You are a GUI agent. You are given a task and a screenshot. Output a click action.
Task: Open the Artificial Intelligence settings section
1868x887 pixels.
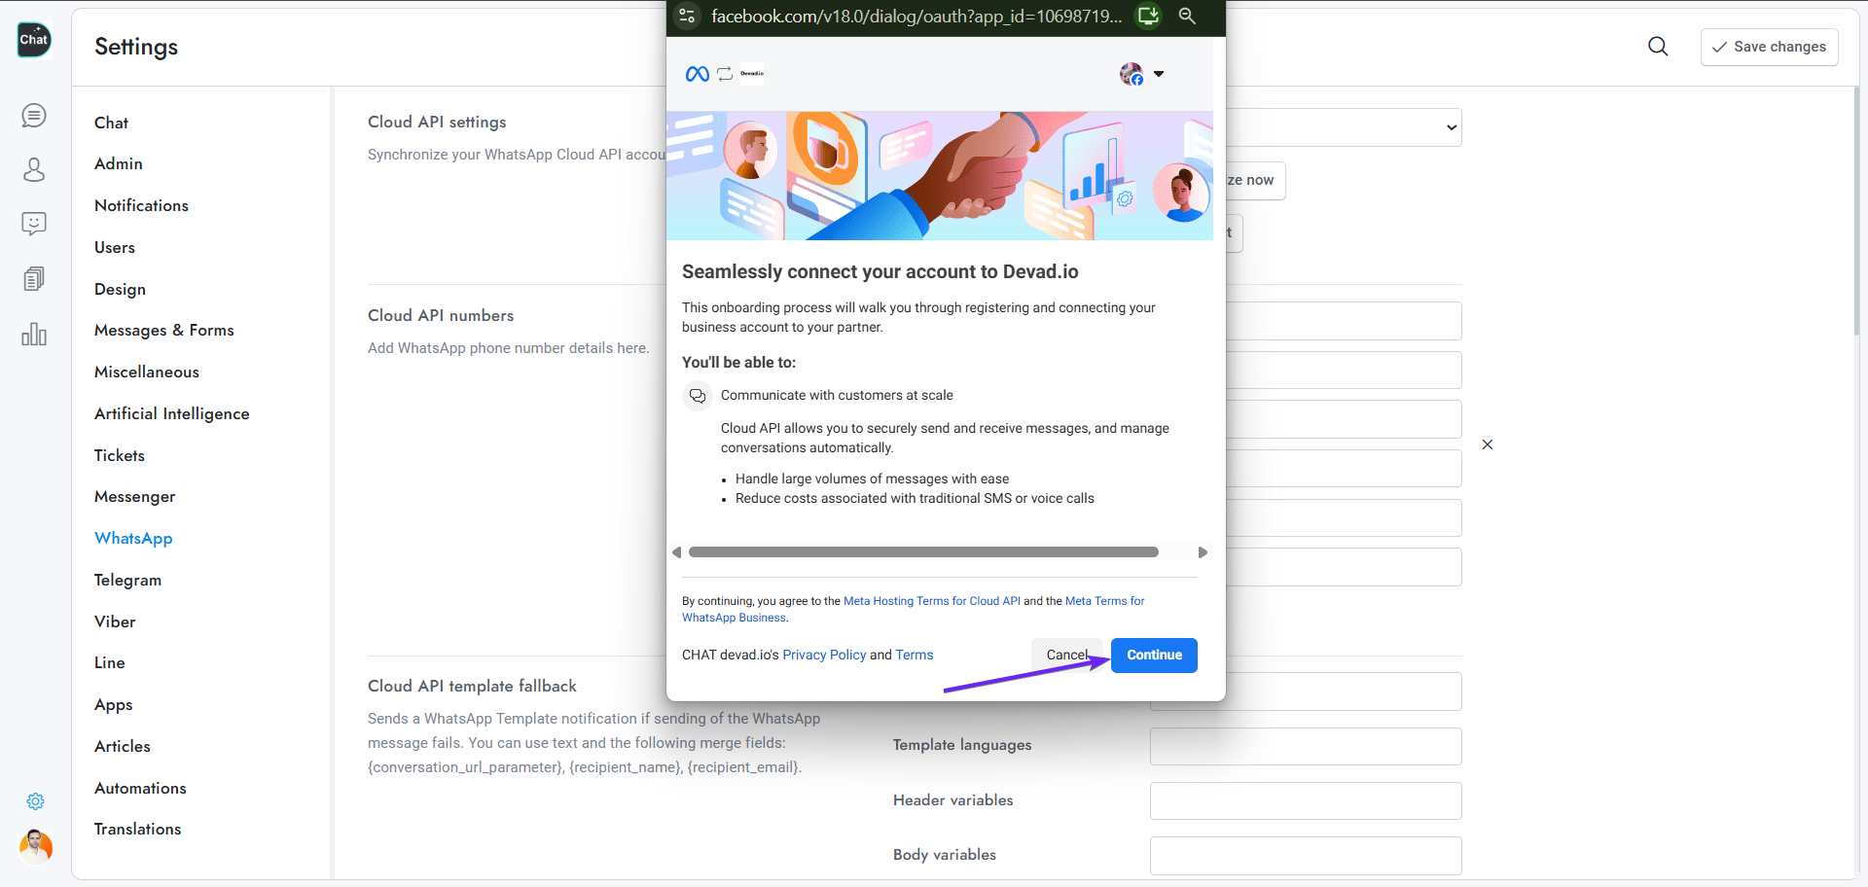[171, 414]
